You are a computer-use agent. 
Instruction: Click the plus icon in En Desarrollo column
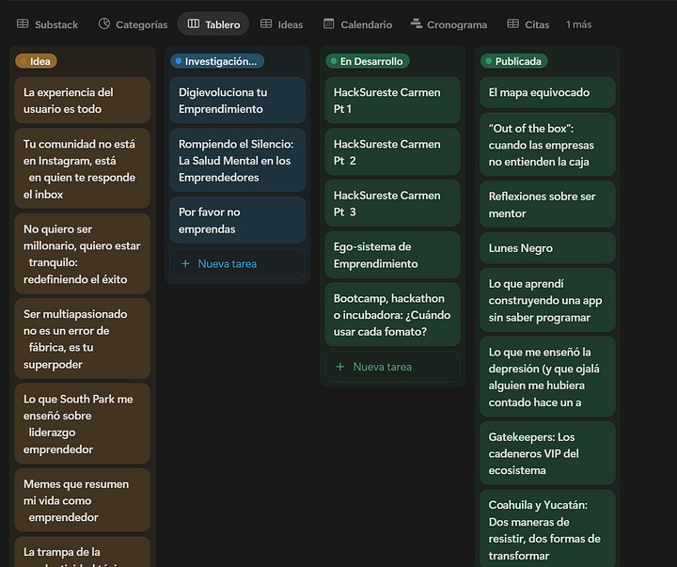pos(340,367)
